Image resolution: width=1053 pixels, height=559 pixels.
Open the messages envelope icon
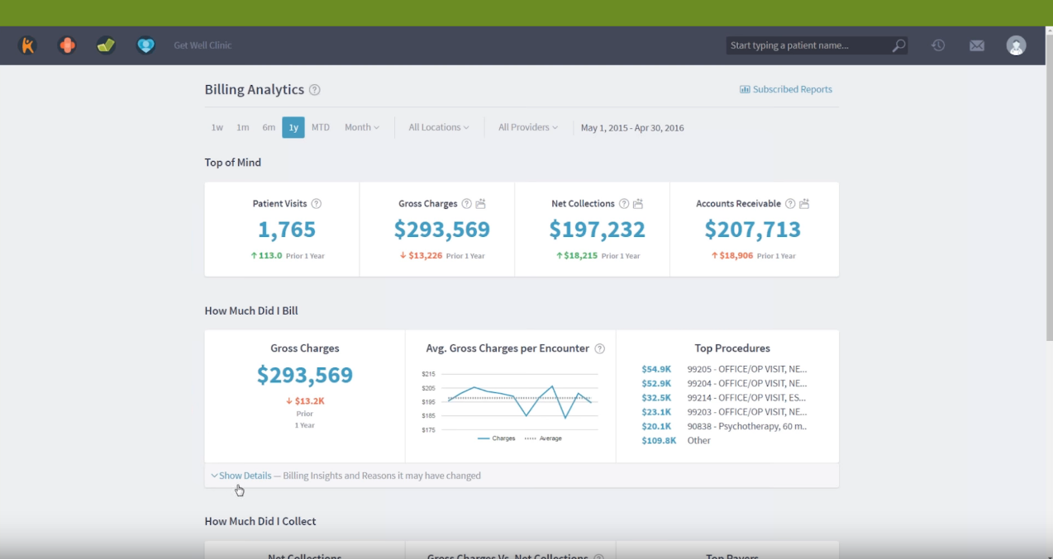coord(977,45)
